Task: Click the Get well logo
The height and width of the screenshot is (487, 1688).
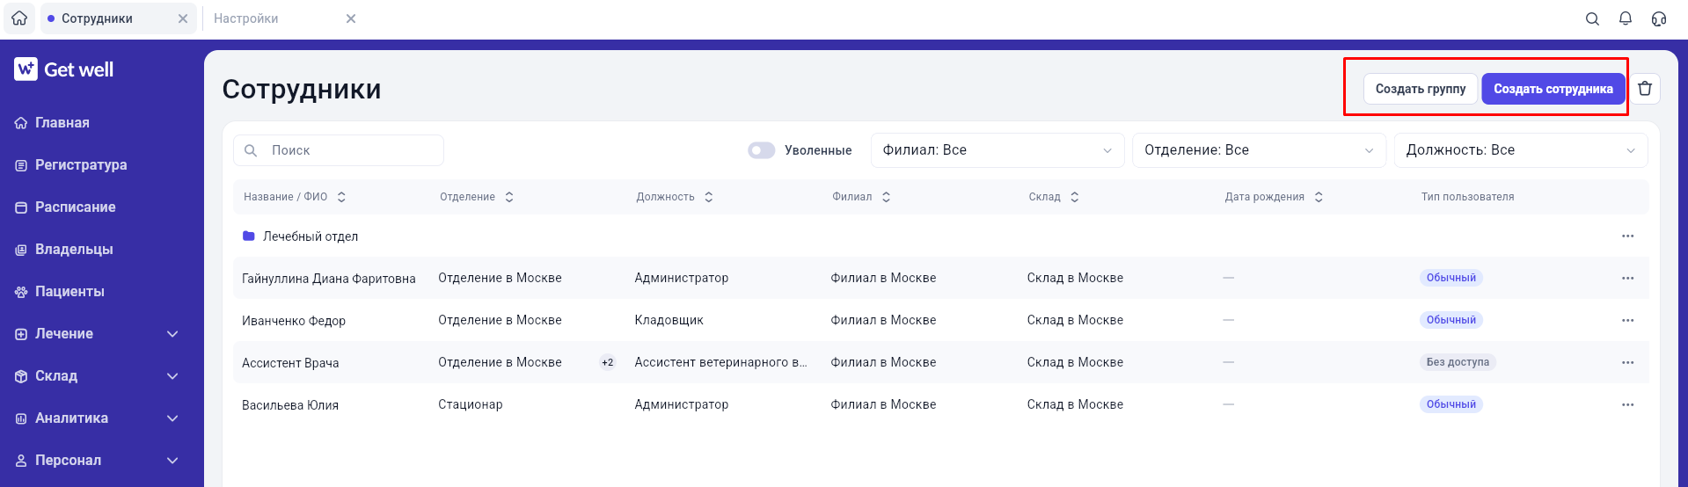Action: pos(64,69)
